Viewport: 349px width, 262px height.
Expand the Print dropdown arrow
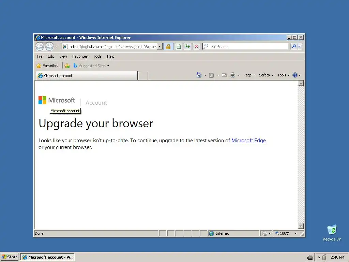pyautogui.click(x=239, y=75)
